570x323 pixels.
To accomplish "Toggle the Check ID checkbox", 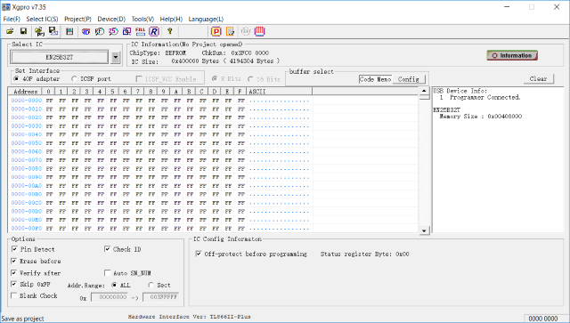I will click(x=107, y=249).
